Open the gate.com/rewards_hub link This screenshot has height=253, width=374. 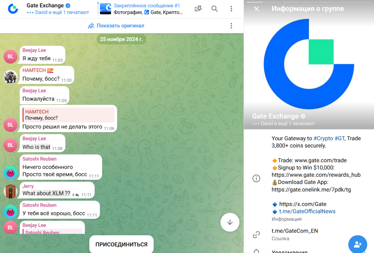point(316,175)
